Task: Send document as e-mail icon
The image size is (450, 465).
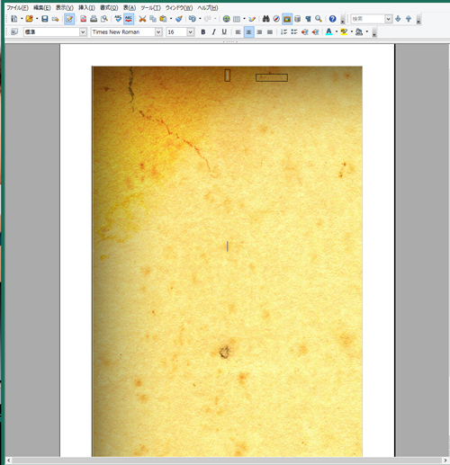Action: tap(55, 19)
